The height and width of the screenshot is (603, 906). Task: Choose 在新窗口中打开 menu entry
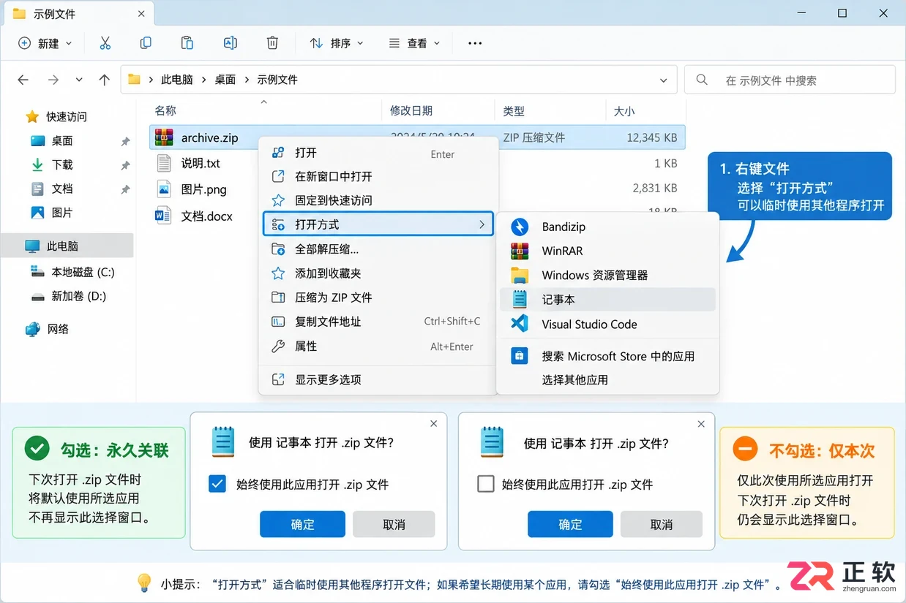(x=378, y=176)
